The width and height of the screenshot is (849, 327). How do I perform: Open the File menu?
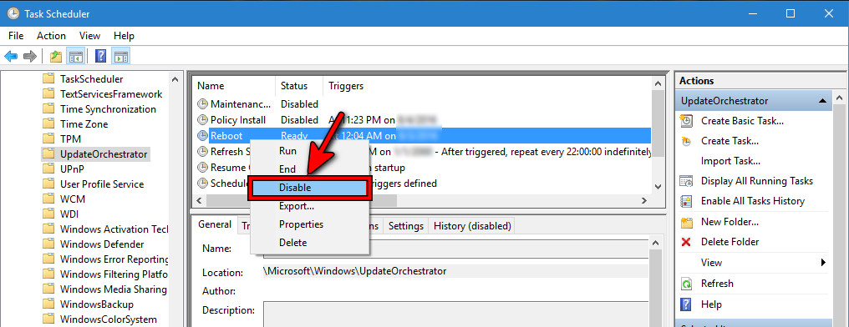16,36
